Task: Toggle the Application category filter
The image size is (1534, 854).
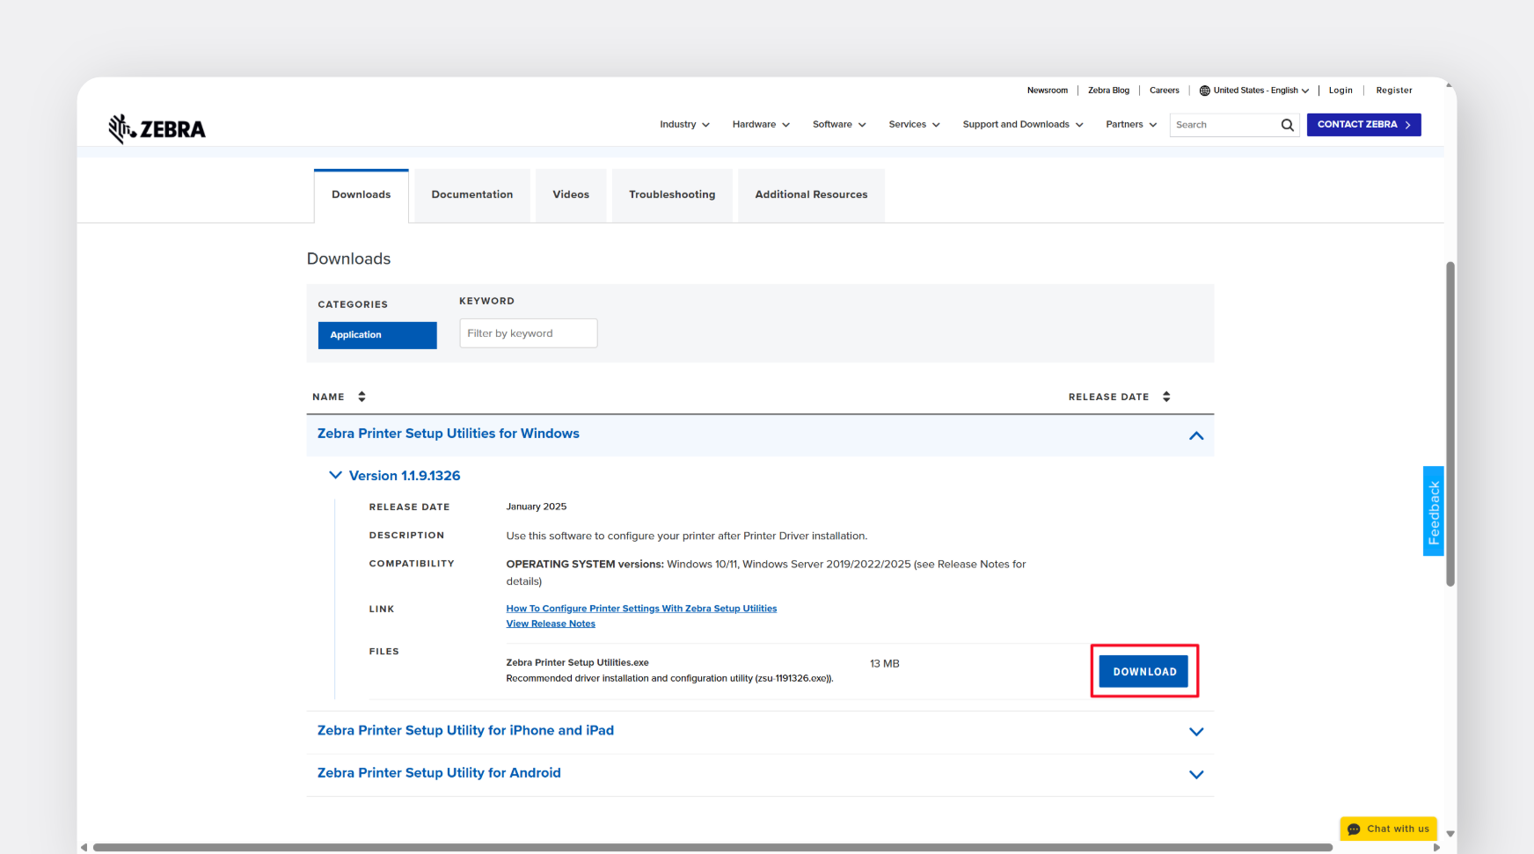Action: [x=377, y=335]
